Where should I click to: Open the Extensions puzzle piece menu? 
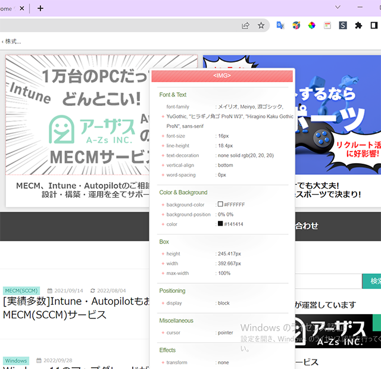[x=358, y=26]
